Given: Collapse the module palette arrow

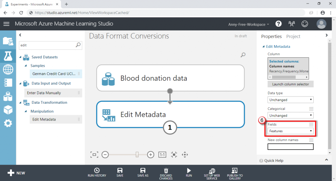Looking at the screenshot, I should tap(20, 35).
